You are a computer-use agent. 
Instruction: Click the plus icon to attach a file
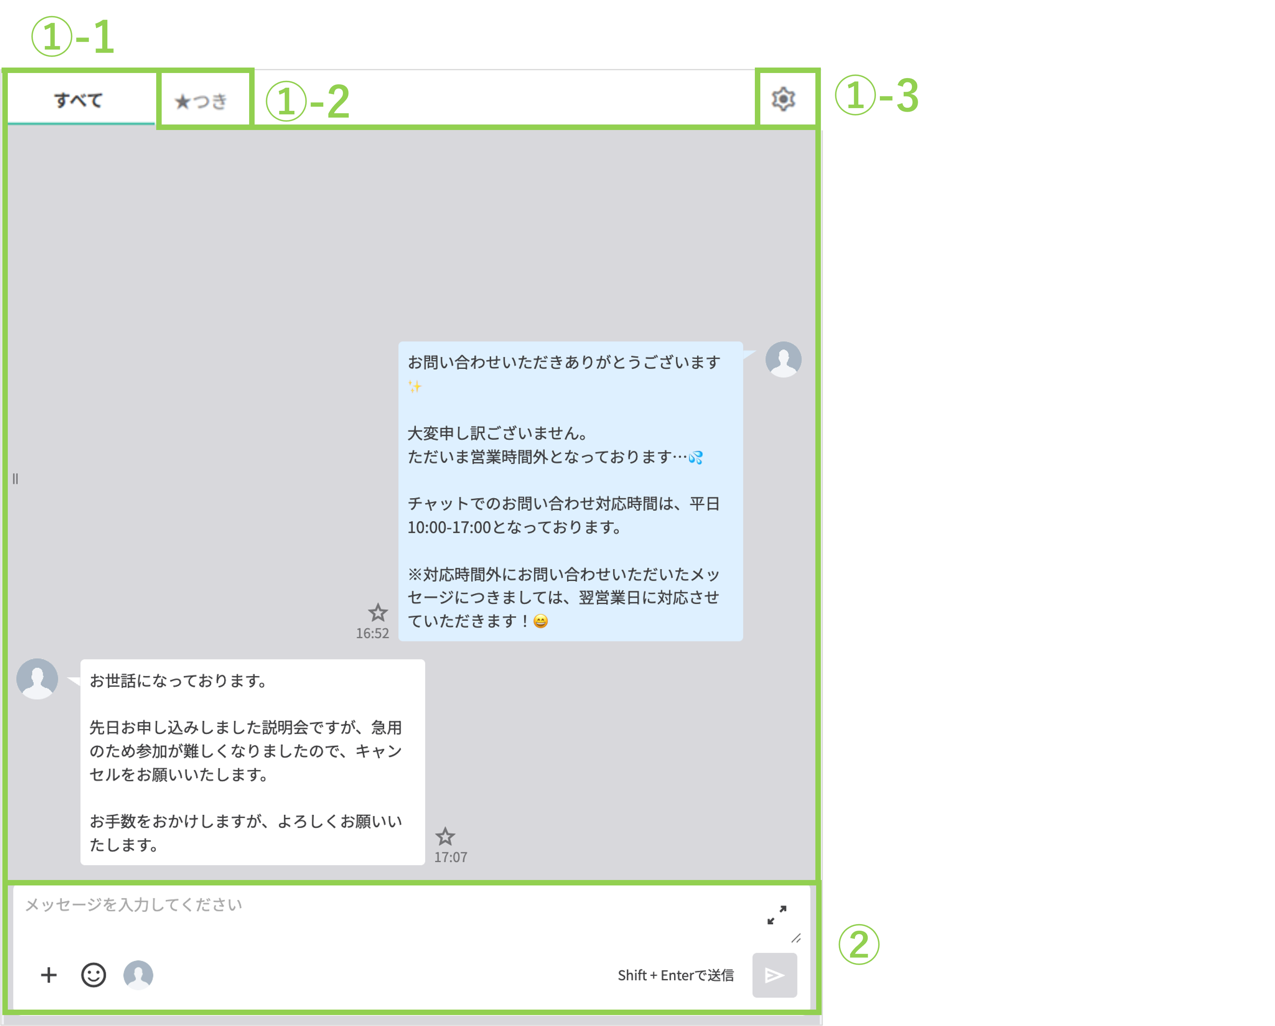tap(48, 974)
